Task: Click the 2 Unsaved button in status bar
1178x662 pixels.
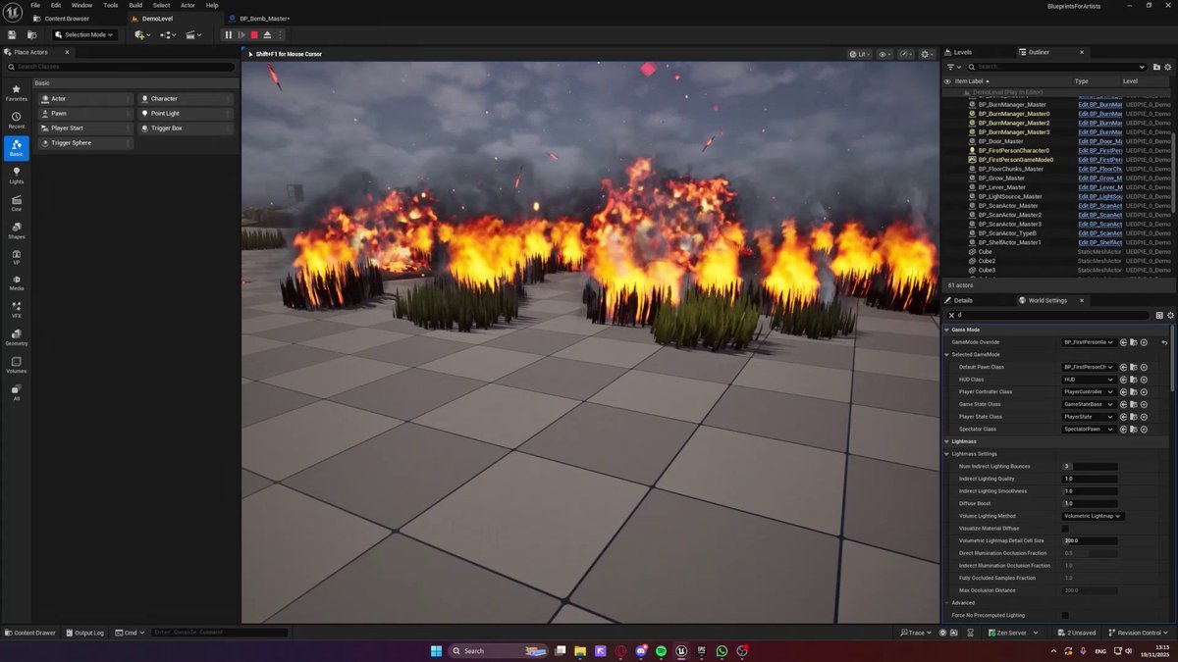Action: 1076,633
